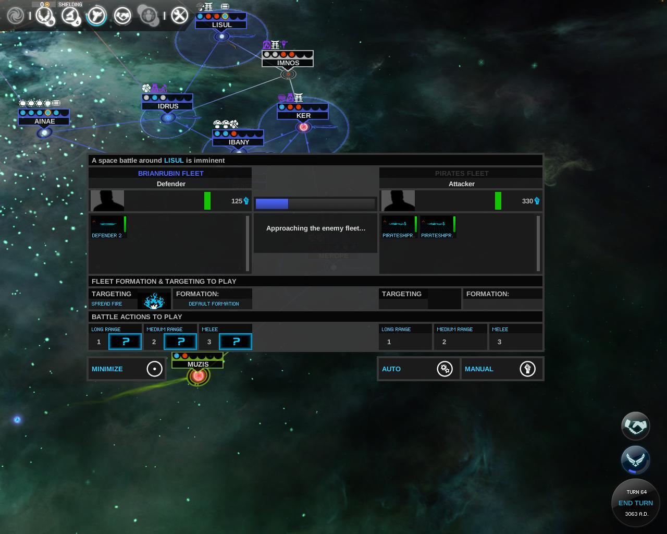Select Manual battle mode

[x=501, y=369]
